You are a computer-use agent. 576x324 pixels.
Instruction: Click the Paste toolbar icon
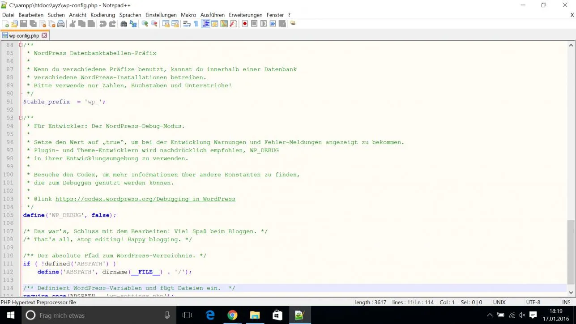pyautogui.click(x=91, y=24)
